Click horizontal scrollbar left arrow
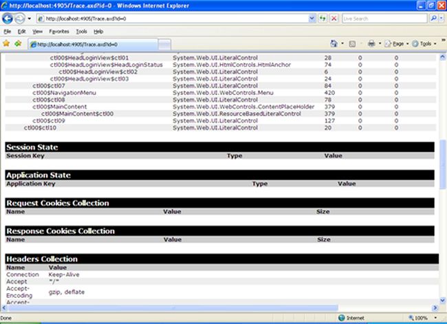Screen dimensions: 447x324 [x=4, y=307]
